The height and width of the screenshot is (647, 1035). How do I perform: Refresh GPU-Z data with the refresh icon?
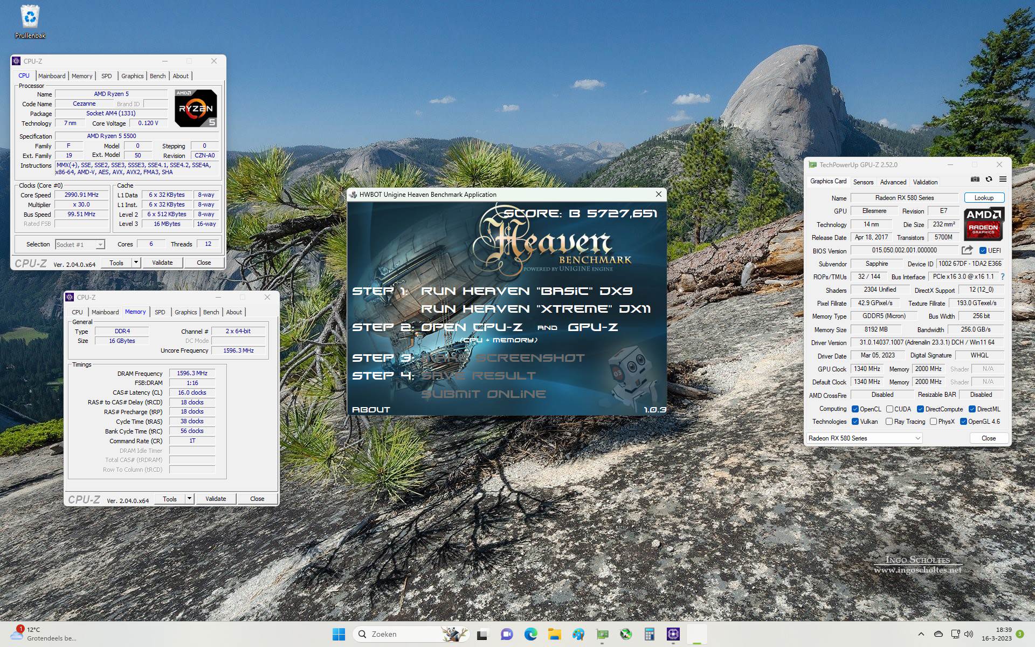(x=989, y=180)
